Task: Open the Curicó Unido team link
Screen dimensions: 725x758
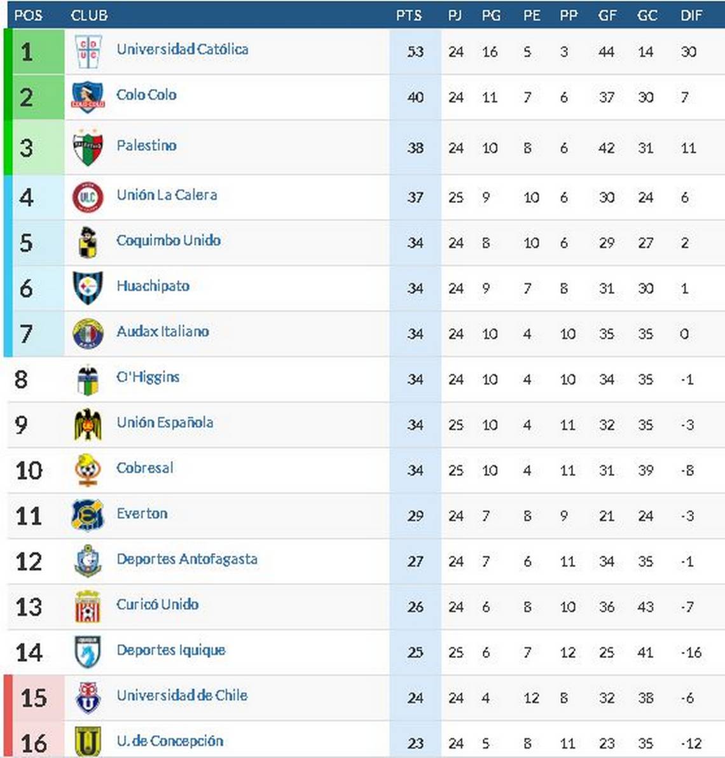Action: (158, 604)
